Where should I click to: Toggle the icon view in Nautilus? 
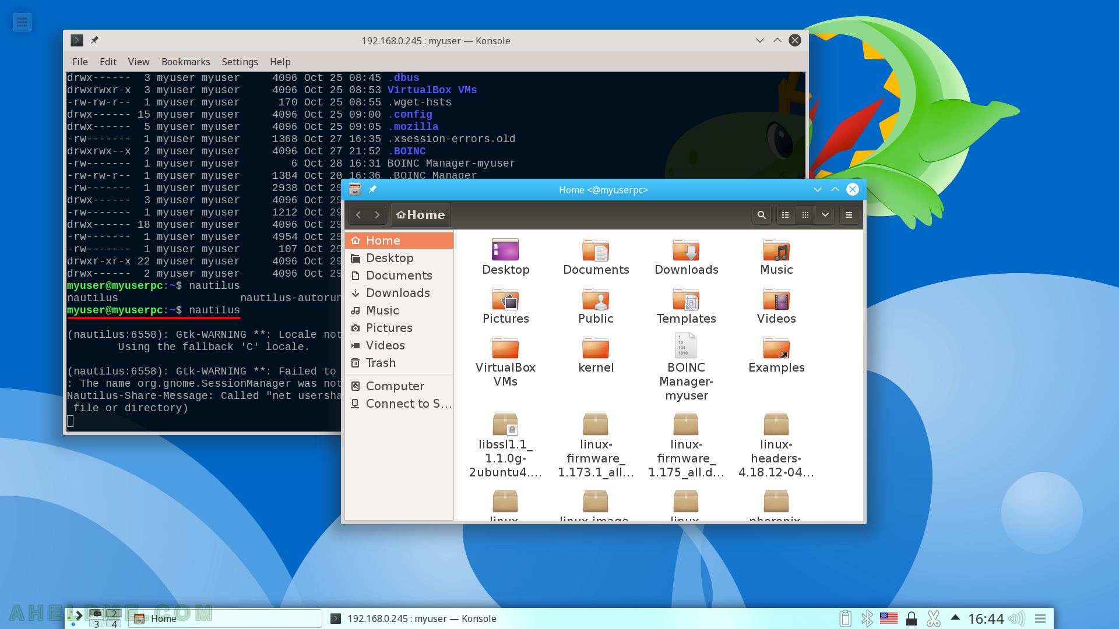tap(805, 214)
